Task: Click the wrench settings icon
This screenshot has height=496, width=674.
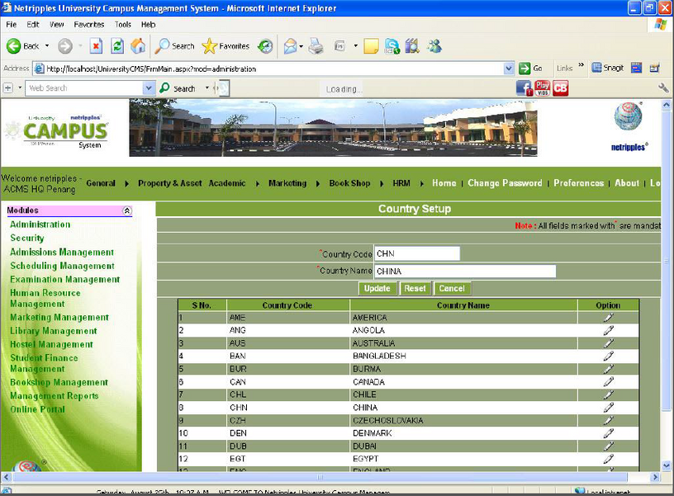Action: (x=663, y=88)
